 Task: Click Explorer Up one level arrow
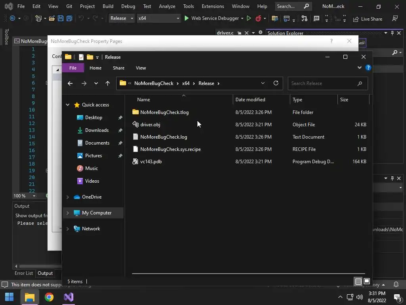[x=108, y=83]
